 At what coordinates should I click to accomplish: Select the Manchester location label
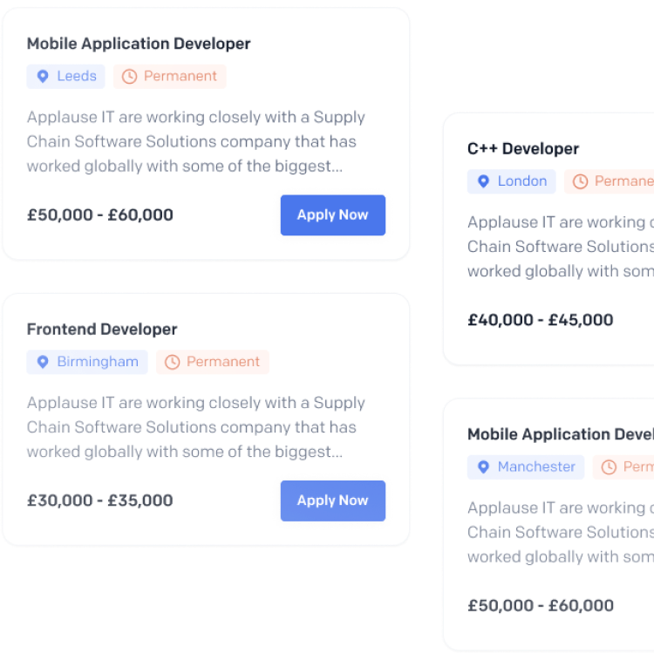click(536, 467)
